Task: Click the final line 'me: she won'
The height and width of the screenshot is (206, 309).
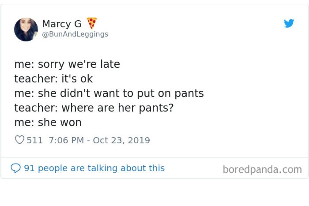Action: pyautogui.click(x=48, y=123)
